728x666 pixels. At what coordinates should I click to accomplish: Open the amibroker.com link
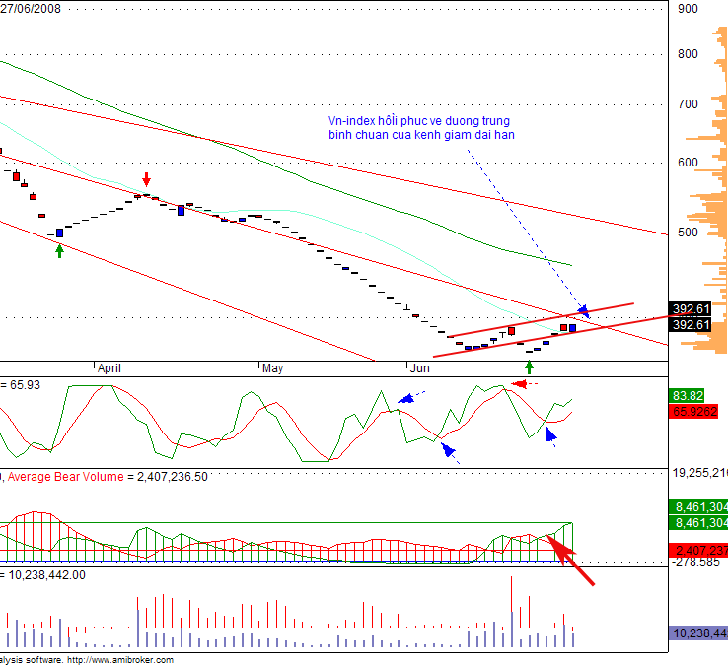click(x=128, y=660)
